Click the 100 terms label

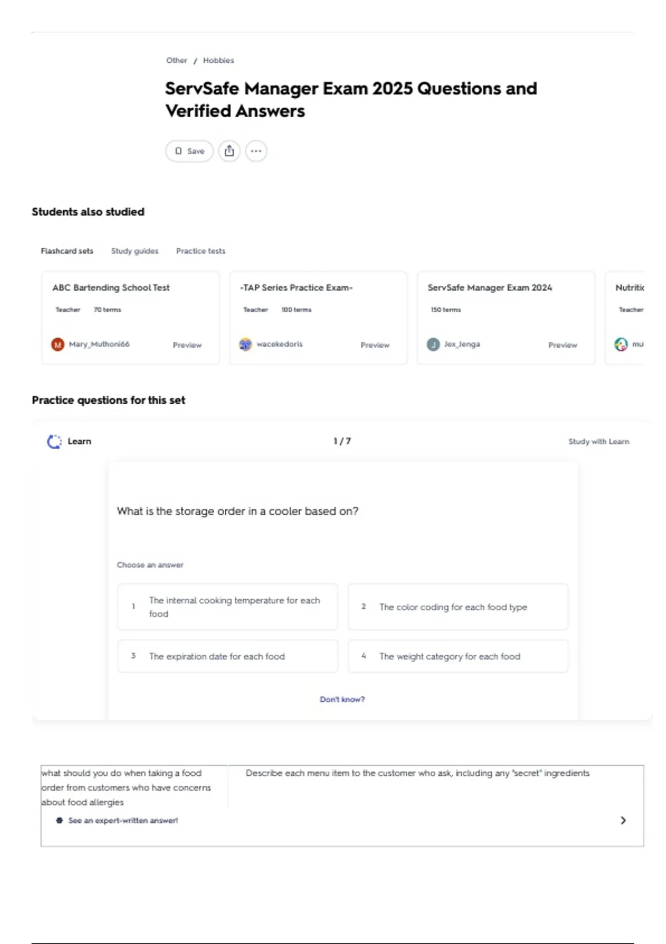296,310
